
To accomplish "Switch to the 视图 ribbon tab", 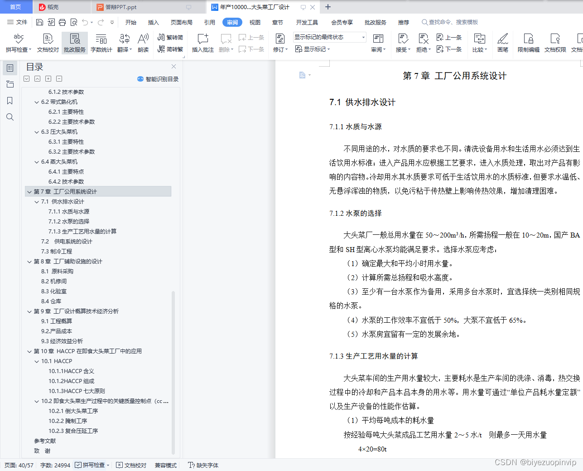I will 255,22.
